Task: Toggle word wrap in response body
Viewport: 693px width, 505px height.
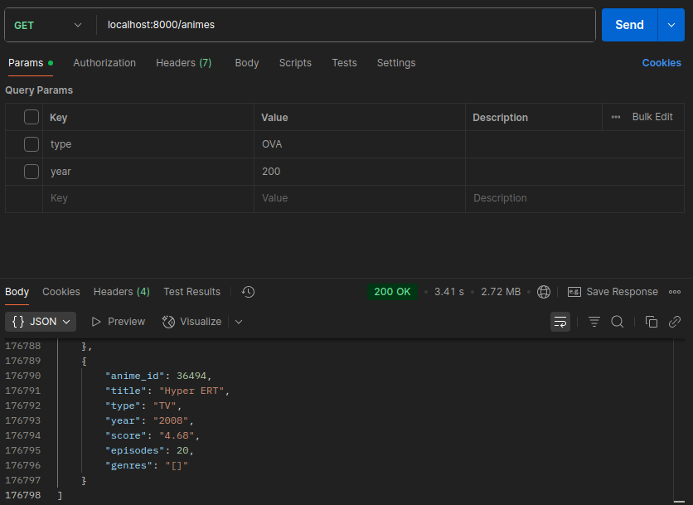Action: [560, 322]
